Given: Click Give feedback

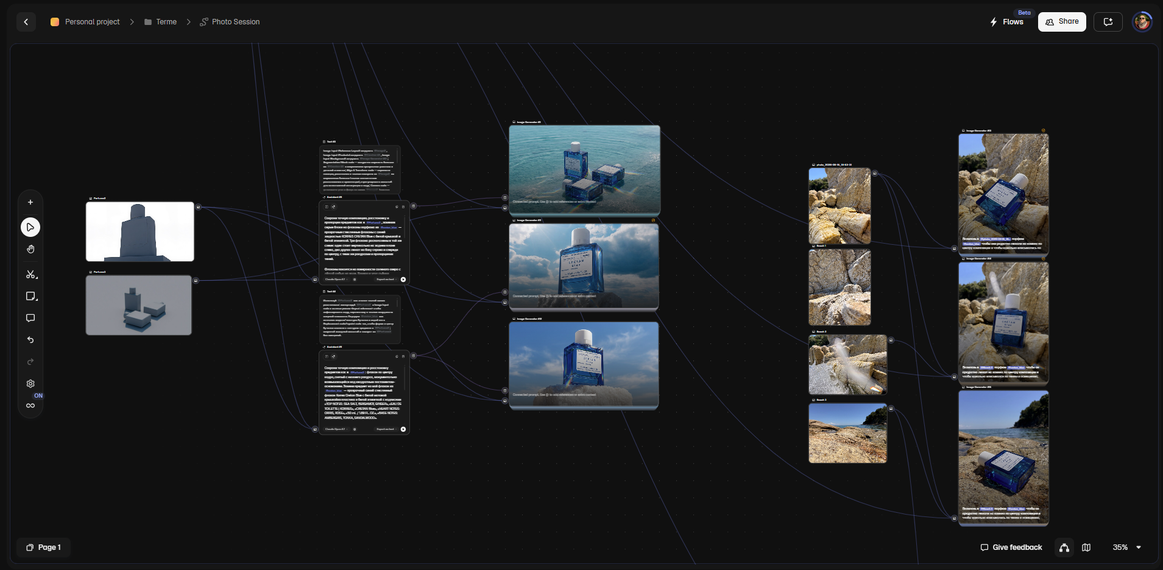Looking at the screenshot, I should 1011,547.
